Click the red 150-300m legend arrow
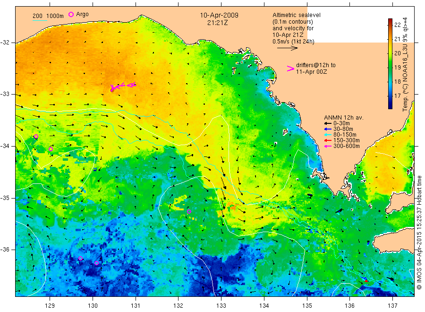This screenshot has height=312, width=425. (x=328, y=140)
